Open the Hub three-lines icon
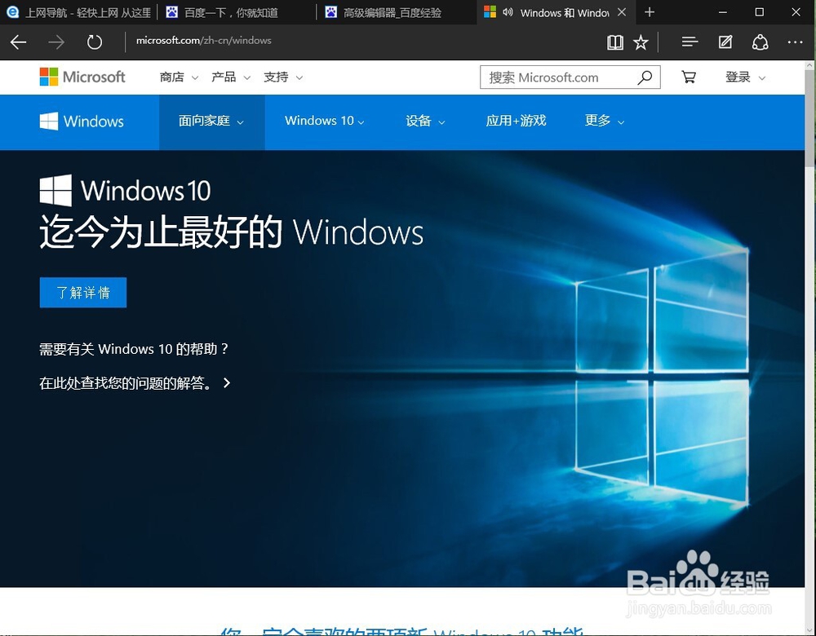 (x=690, y=42)
